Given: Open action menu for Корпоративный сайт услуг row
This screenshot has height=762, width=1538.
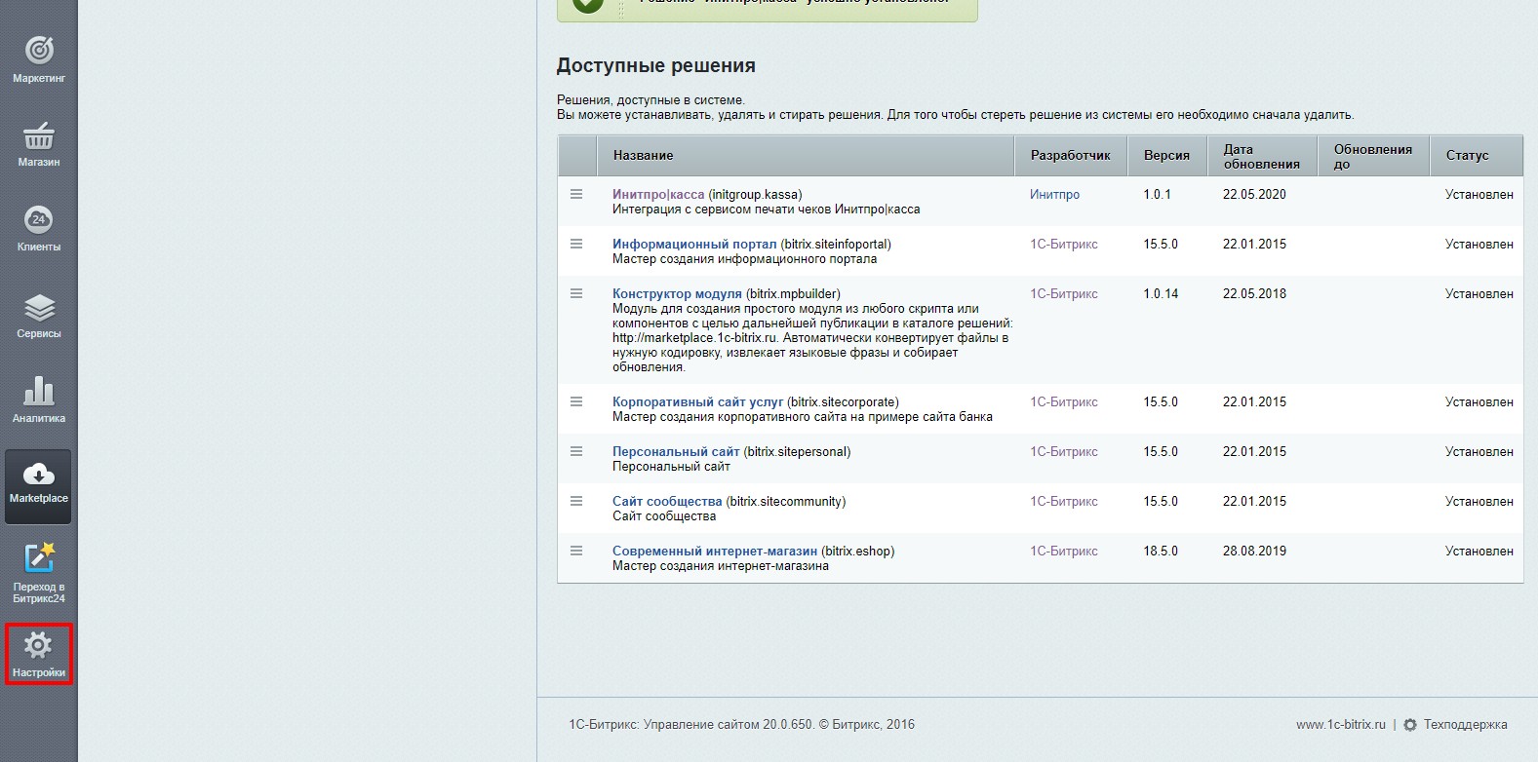Looking at the screenshot, I should pos(576,401).
